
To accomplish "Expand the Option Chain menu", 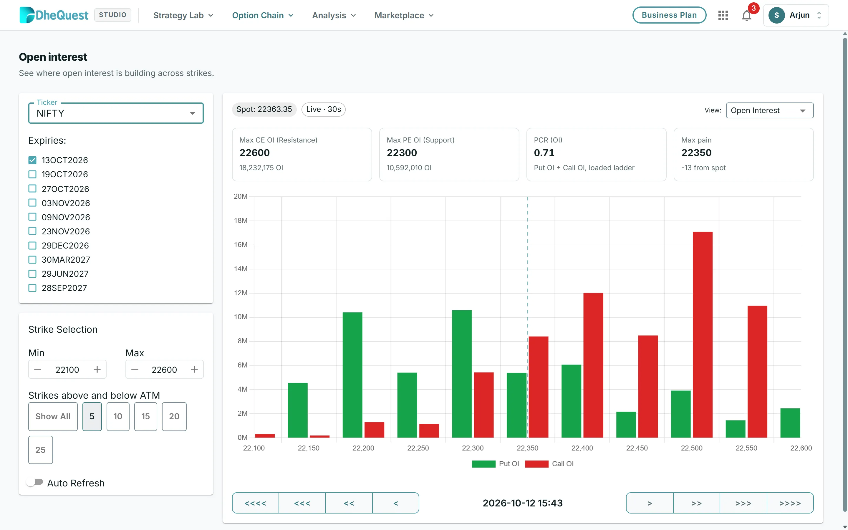I will (263, 15).
